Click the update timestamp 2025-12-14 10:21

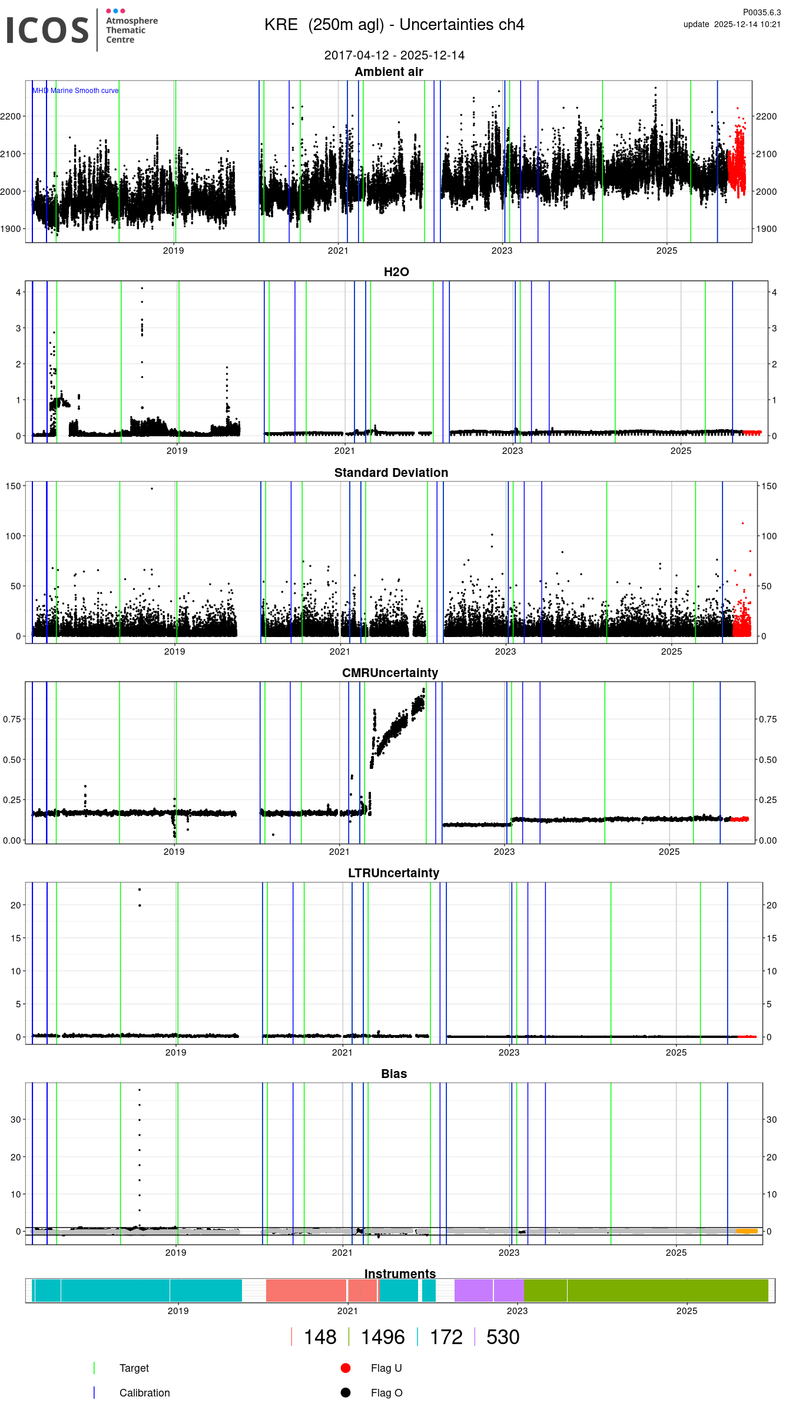(732, 24)
